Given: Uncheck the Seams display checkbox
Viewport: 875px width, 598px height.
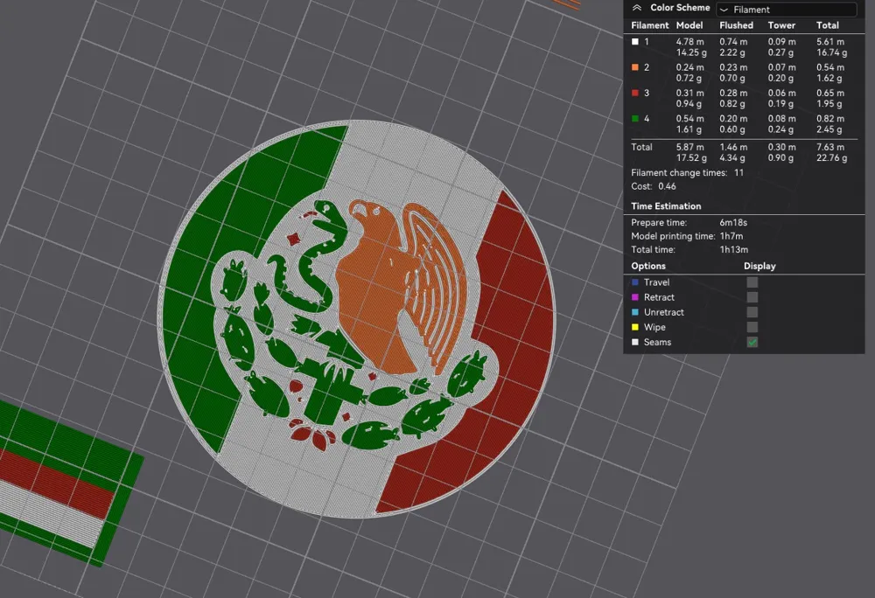Looking at the screenshot, I should tap(752, 342).
